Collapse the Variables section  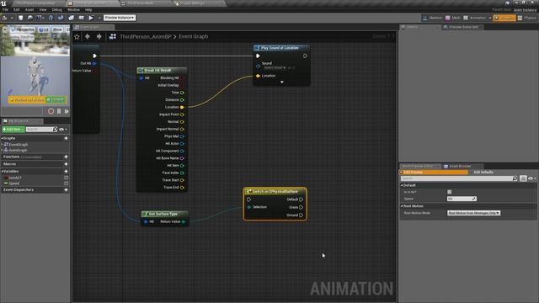pos(2,171)
